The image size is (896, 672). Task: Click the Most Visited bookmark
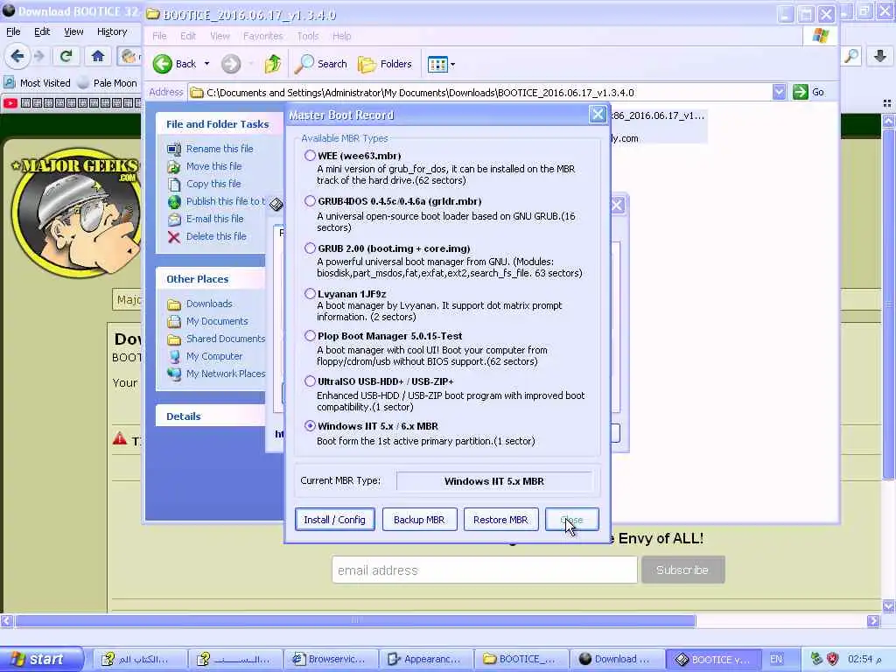tap(37, 83)
